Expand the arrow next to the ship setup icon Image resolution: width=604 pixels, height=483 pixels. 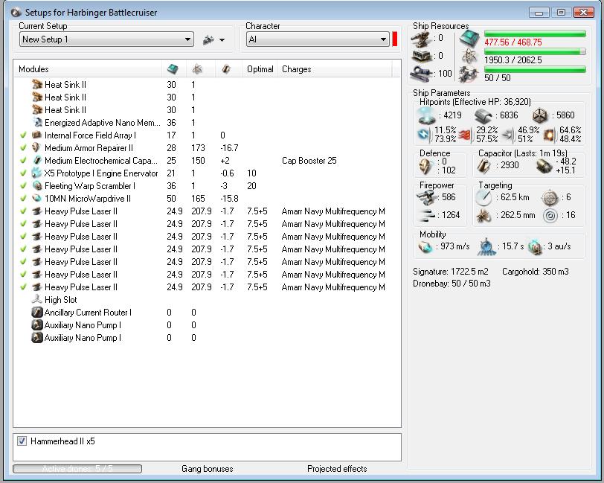[x=222, y=39]
